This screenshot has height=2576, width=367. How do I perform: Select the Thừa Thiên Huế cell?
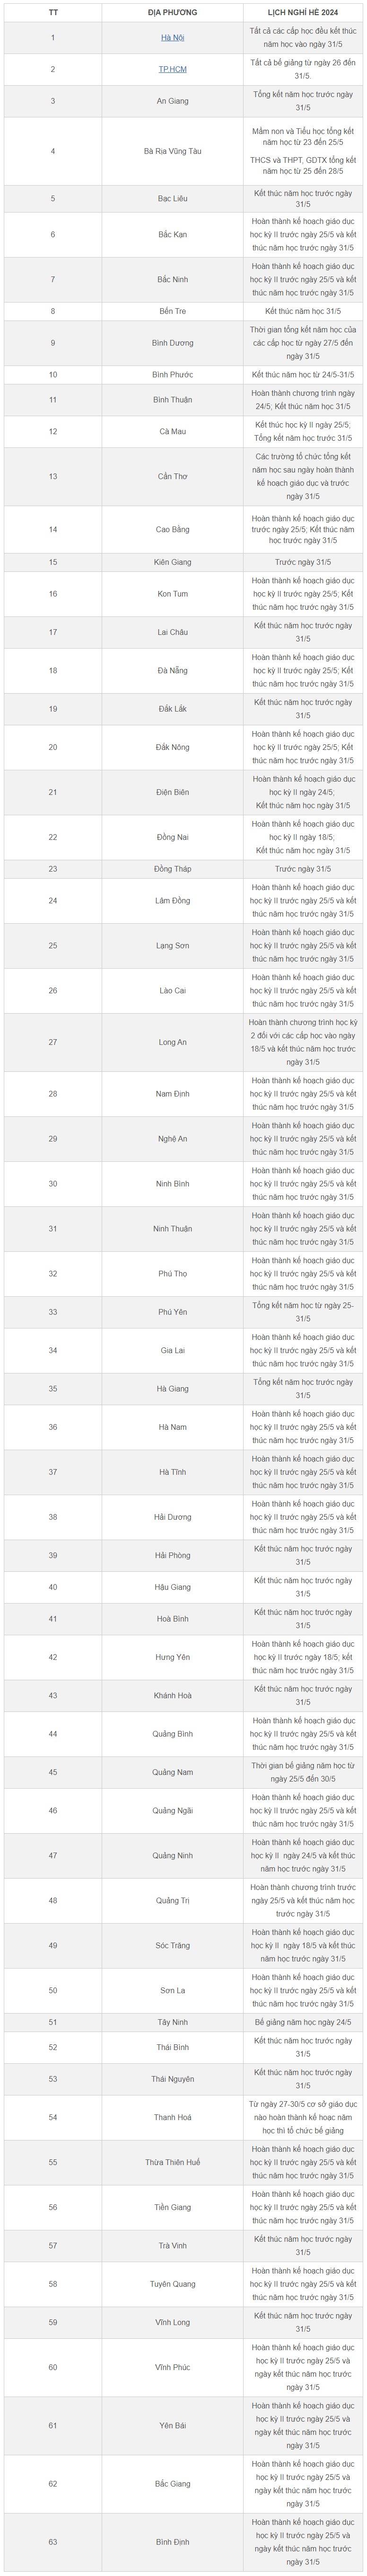click(172, 2162)
